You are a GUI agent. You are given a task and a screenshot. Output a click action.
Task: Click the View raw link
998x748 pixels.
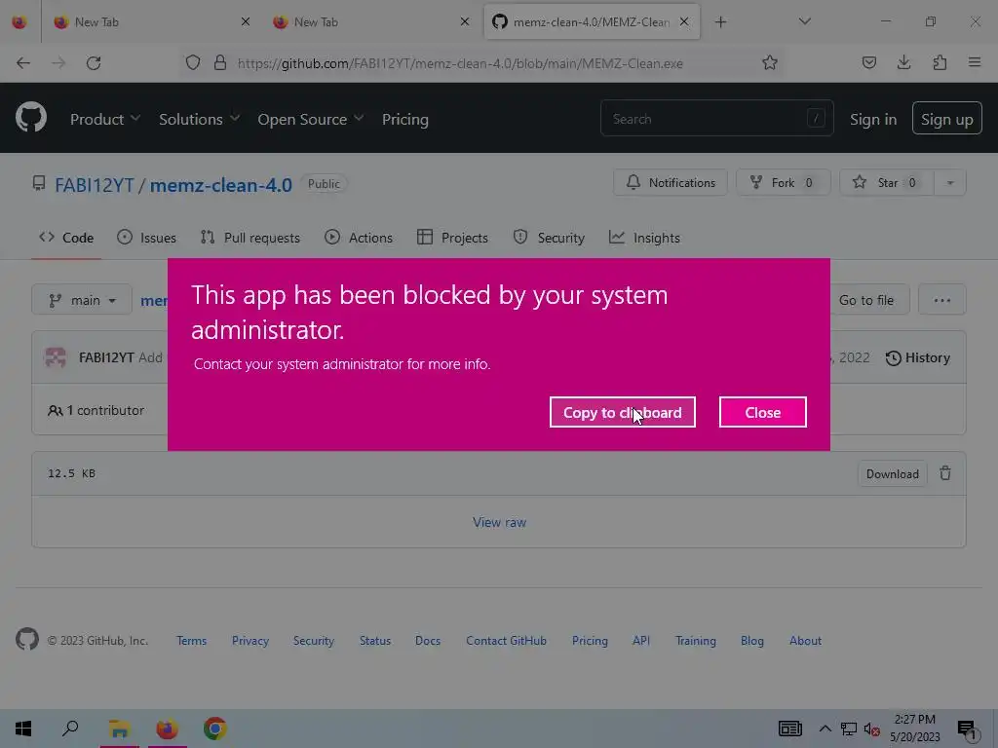tap(499, 522)
